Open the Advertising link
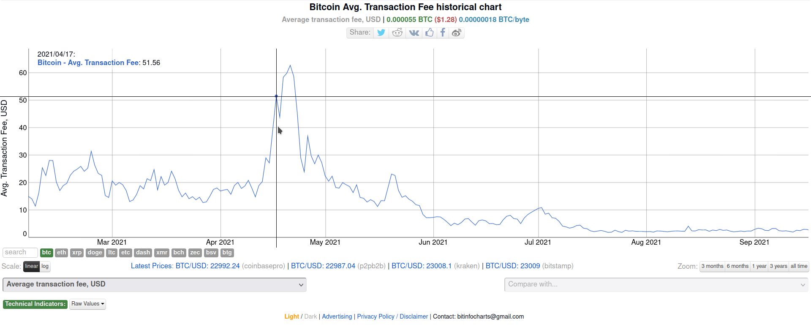 point(337,316)
